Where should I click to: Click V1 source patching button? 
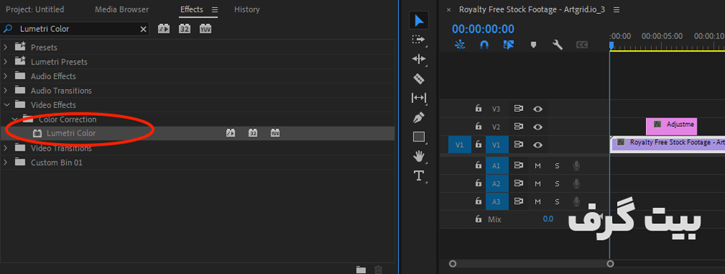pos(460,145)
